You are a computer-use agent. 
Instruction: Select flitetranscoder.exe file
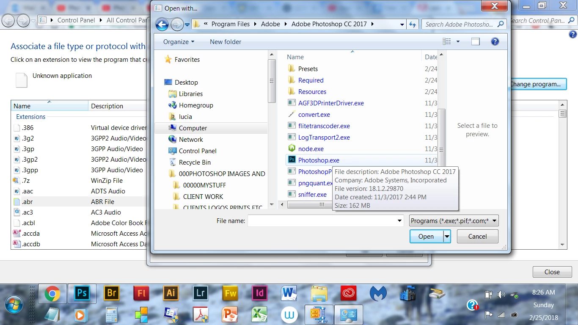pos(324,126)
